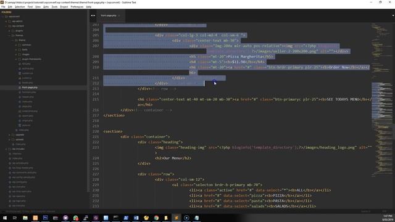The image size is (395, 222).
Task: Open the View menu
Action: [x=38, y=7]
